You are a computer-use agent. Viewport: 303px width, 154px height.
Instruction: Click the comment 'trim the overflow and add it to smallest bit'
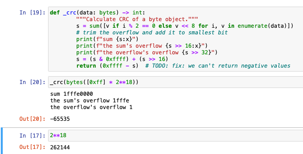[x=152, y=32]
